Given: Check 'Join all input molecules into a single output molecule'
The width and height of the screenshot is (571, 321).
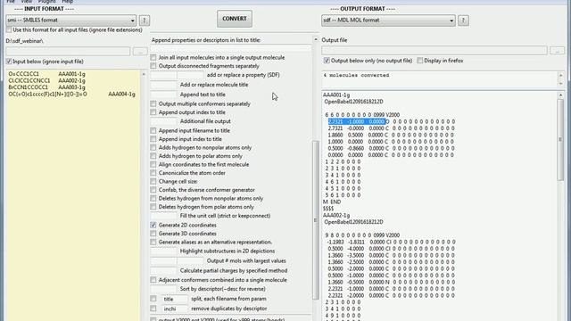Looking at the screenshot, I should tap(153, 57).
